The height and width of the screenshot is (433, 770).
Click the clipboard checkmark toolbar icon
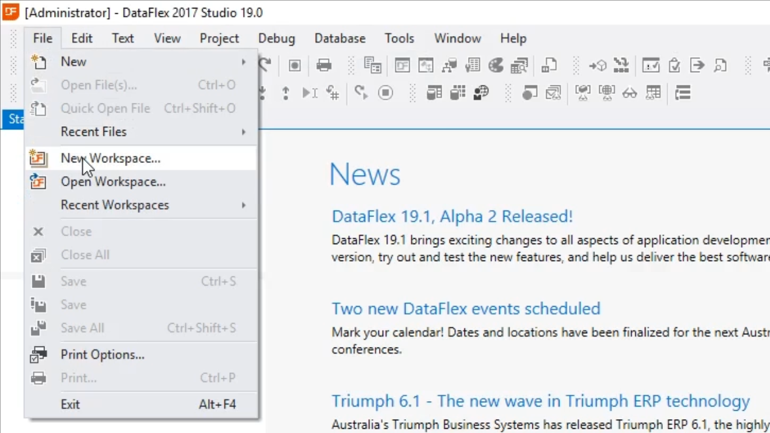pyautogui.click(x=674, y=65)
